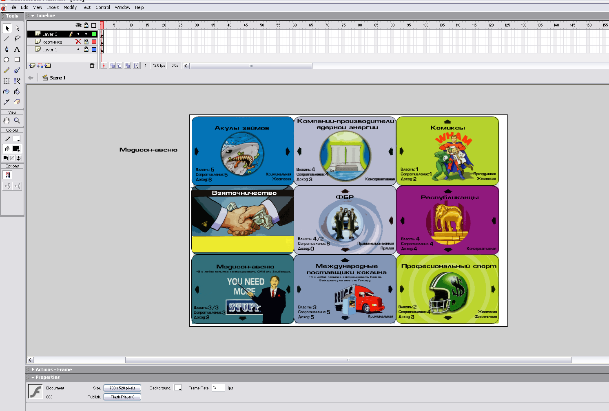The image size is (609, 411).
Task: Select the Oval tool
Action: coord(7,60)
